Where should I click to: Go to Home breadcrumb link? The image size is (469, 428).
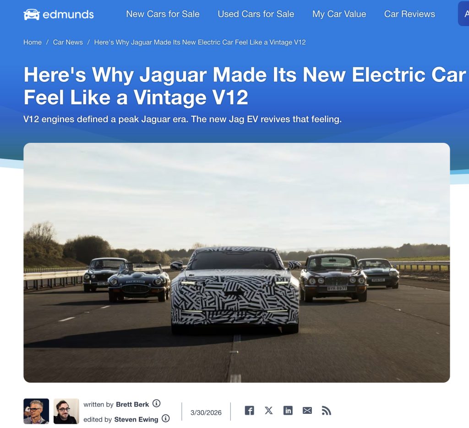33,42
